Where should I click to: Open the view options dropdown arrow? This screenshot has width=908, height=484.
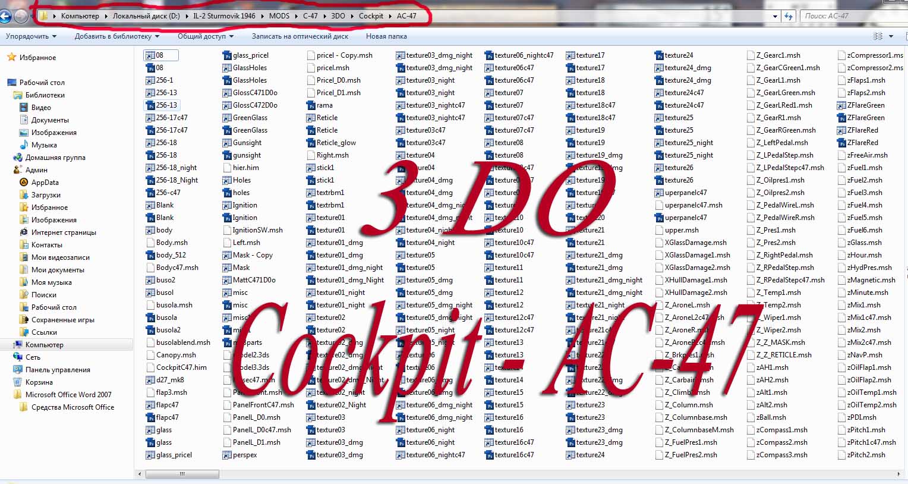890,36
